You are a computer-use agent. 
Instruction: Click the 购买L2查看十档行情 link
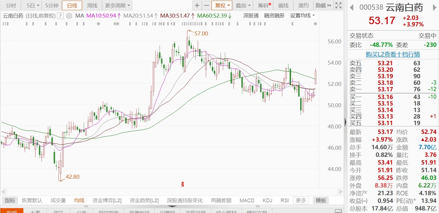pos(393,54)
